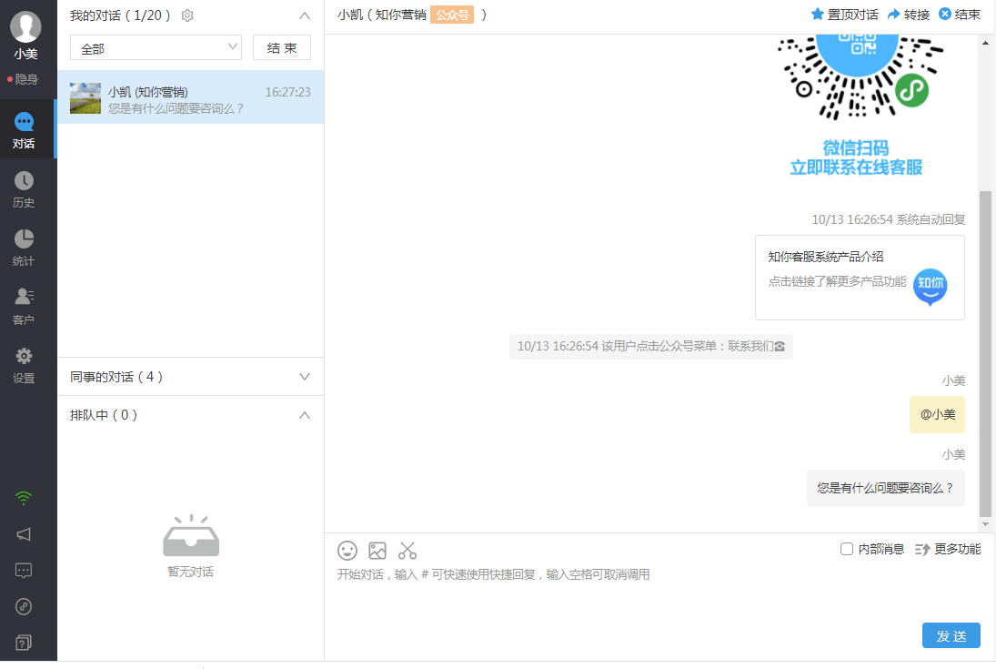This screenshot has height=669, width=996.
Task: Open the help question mark icon
Action: (24, 643)
